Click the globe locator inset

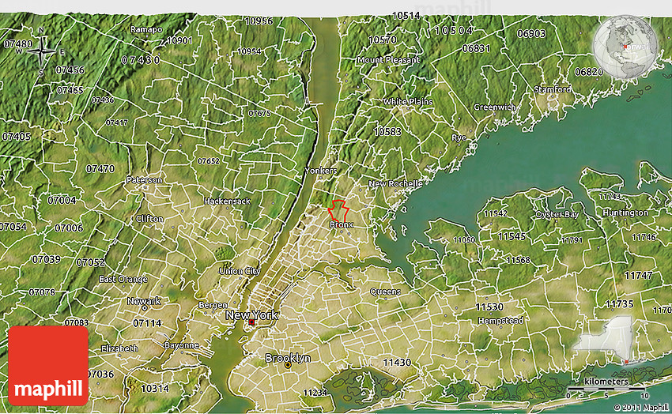coord(625,47)
